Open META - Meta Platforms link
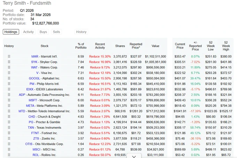Viewport: 237px width, 158px height. point(45,106)
